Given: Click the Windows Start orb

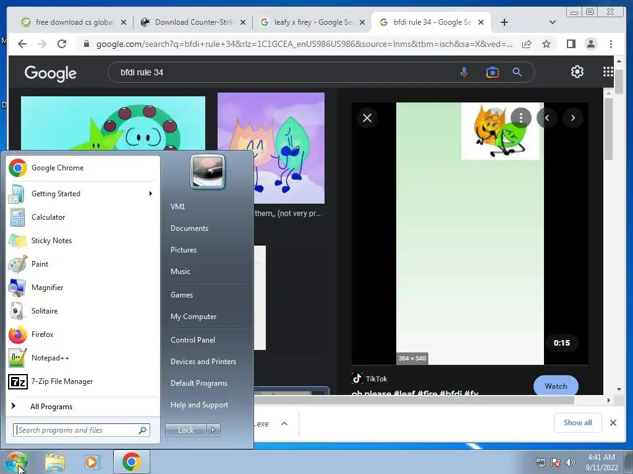Looking at the screenshot, I should tap(17, 462).
